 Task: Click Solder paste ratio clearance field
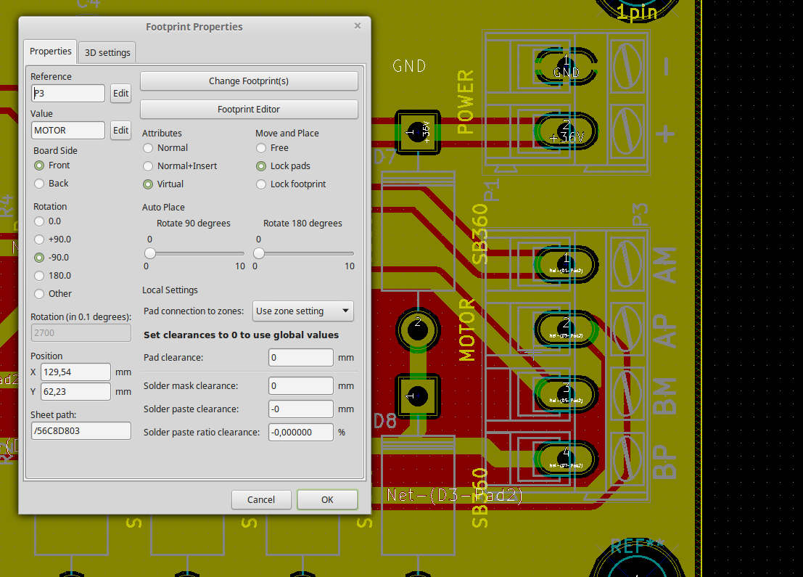click(x=300, y=432)
